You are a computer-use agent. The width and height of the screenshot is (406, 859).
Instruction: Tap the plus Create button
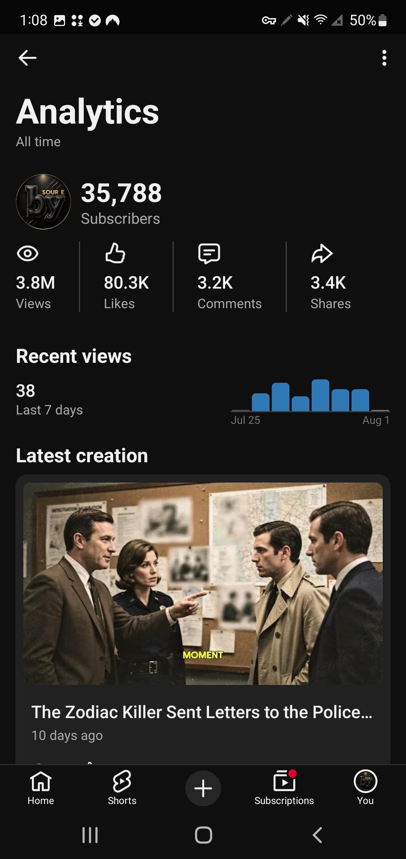(203, 788)
